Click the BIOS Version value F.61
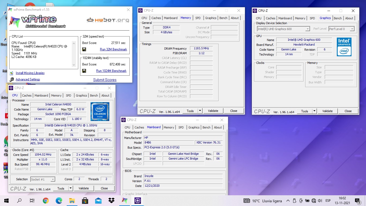The image size is (366, 206). [183, 181]
